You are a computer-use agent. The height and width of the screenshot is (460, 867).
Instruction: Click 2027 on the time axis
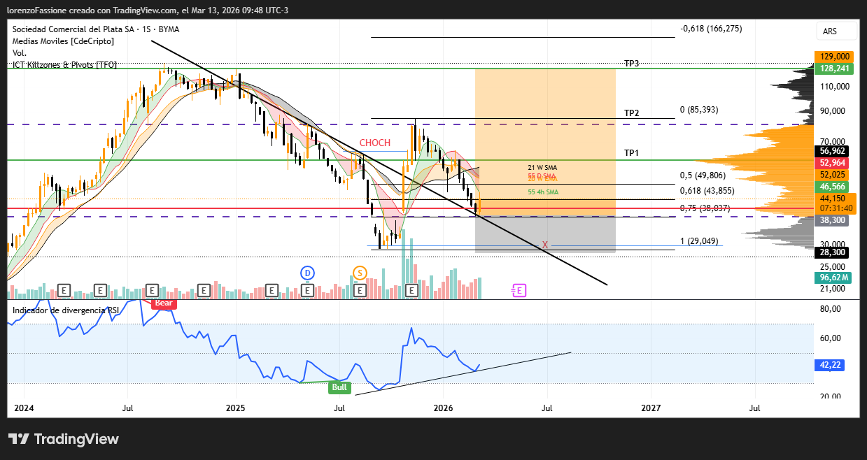[x=651, y=408]
